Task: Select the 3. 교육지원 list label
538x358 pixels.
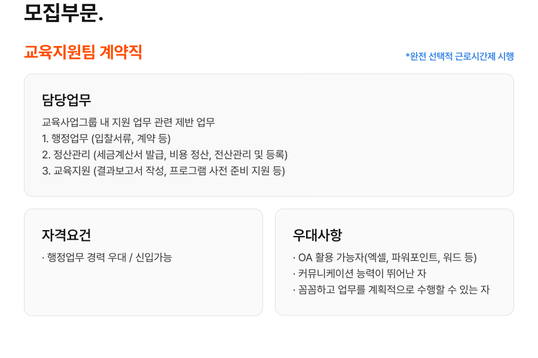Action: click(65, 171)
